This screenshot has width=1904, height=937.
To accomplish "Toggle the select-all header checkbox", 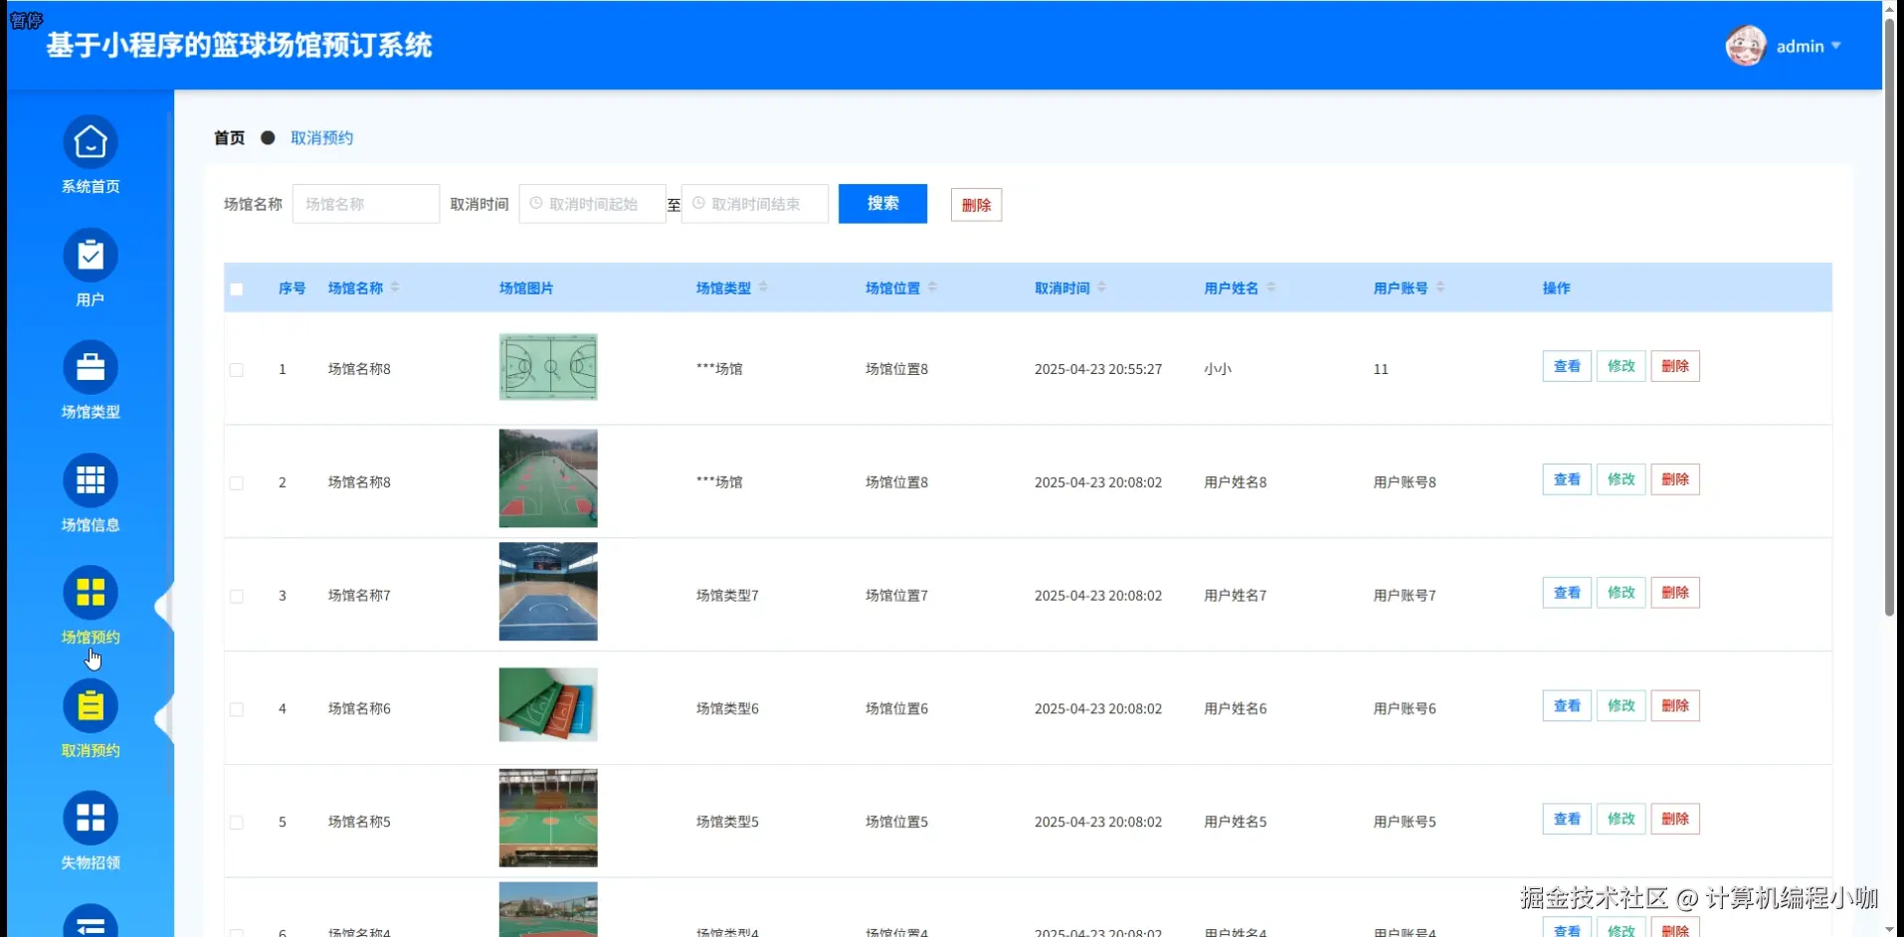I will pyautogui.click(x=237, y=289).
